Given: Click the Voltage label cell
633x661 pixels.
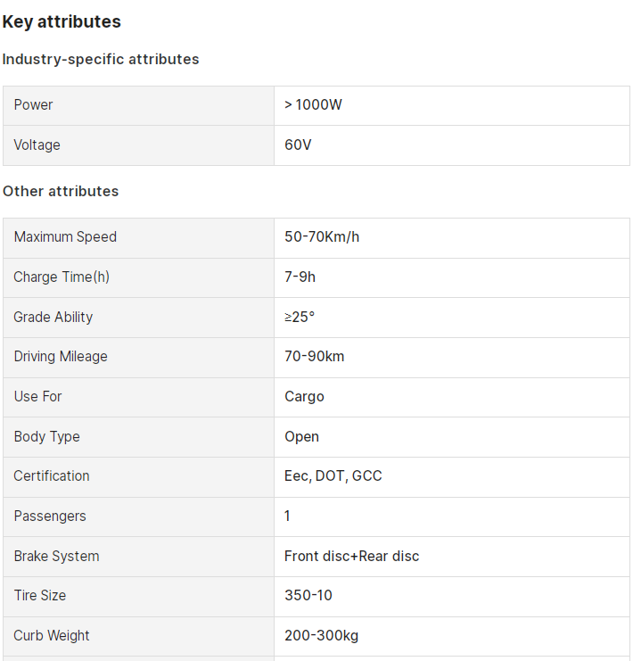Looking at the screenshot, I should coord(139,145).
